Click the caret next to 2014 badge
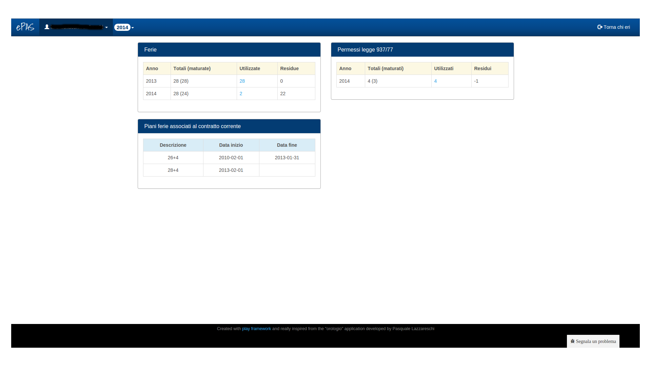Viewport: 651px width, 366px height. point(133,28)
